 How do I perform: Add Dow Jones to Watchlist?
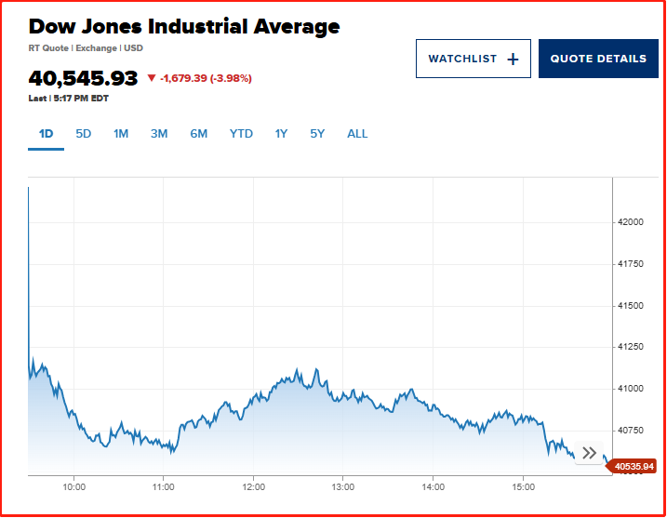click(474, 59)
